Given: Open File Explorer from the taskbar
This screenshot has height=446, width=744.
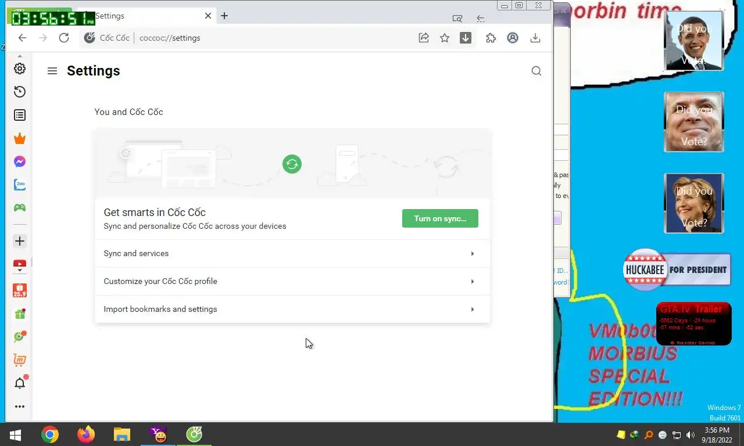Looking at the screenshot, I should [122, 434].
